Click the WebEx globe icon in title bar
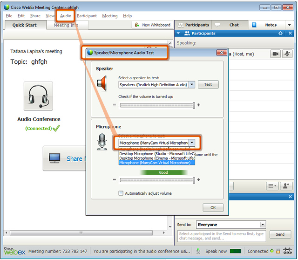The height and width of the screenshot is (260, 298). tap(7, 7)
